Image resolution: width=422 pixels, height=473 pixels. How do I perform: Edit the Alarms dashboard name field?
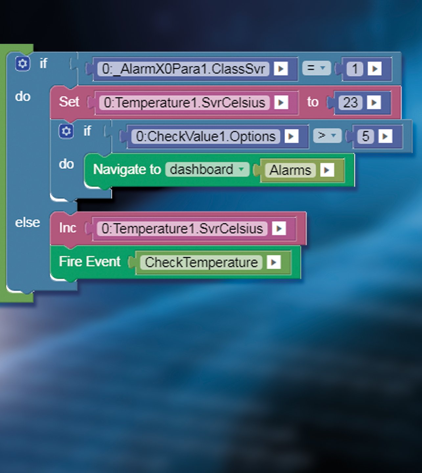290,170
